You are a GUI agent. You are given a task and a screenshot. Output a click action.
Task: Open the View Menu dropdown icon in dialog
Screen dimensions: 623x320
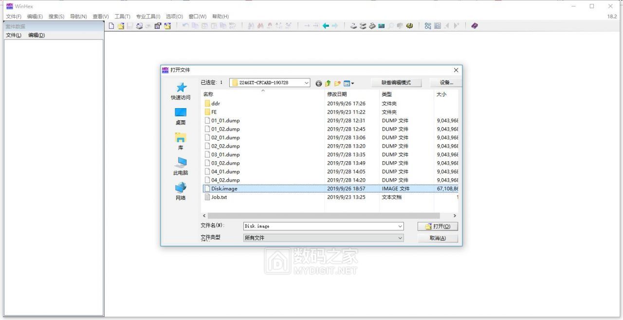tap(349, 83)
